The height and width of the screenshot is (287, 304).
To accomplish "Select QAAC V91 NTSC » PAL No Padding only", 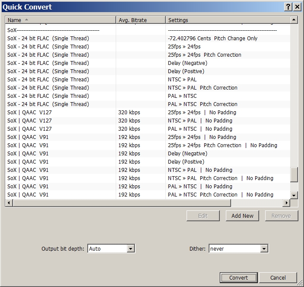I will pos(148,170).
